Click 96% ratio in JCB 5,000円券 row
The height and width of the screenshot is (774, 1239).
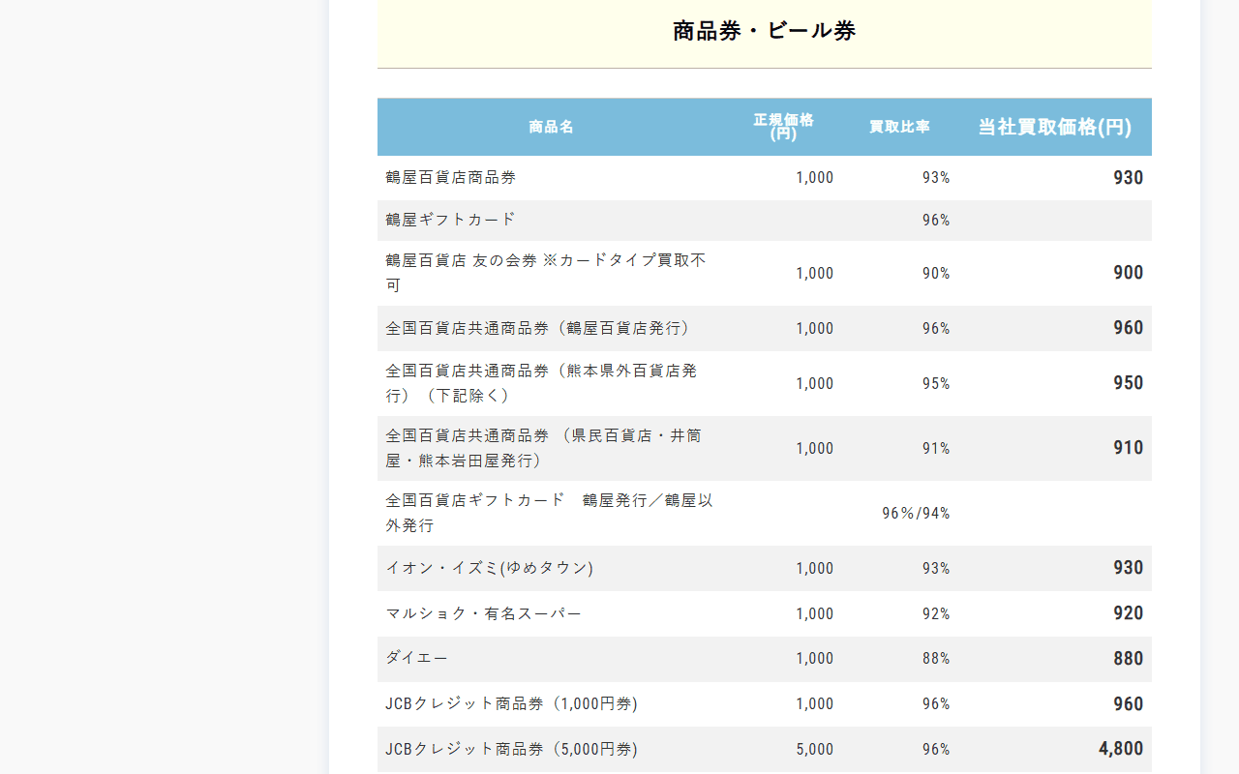click(936, 750)
